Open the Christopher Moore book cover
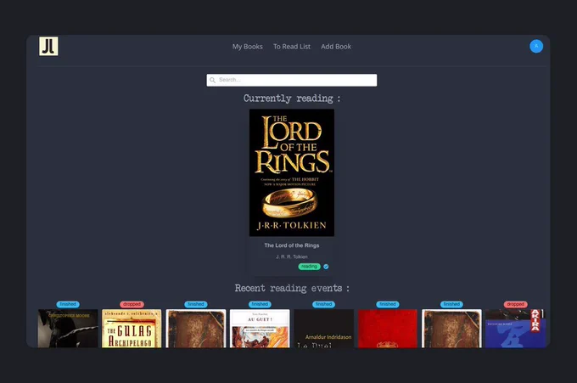577x383 pixels. click(68, 329)
